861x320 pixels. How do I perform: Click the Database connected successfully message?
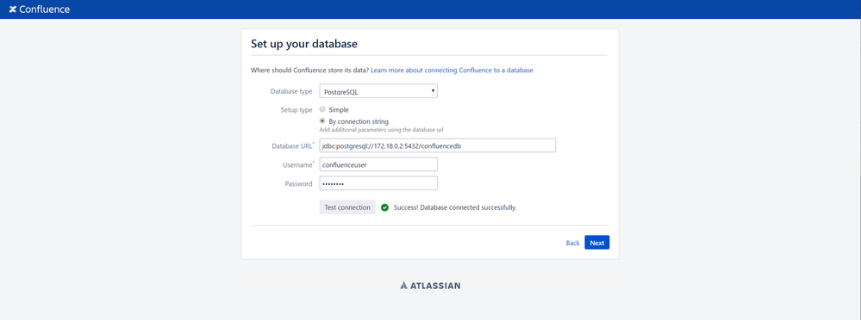(455, 207)
